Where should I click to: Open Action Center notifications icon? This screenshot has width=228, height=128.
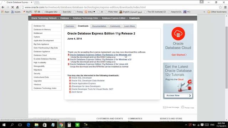pyautogui.click(x=202, y=125)
